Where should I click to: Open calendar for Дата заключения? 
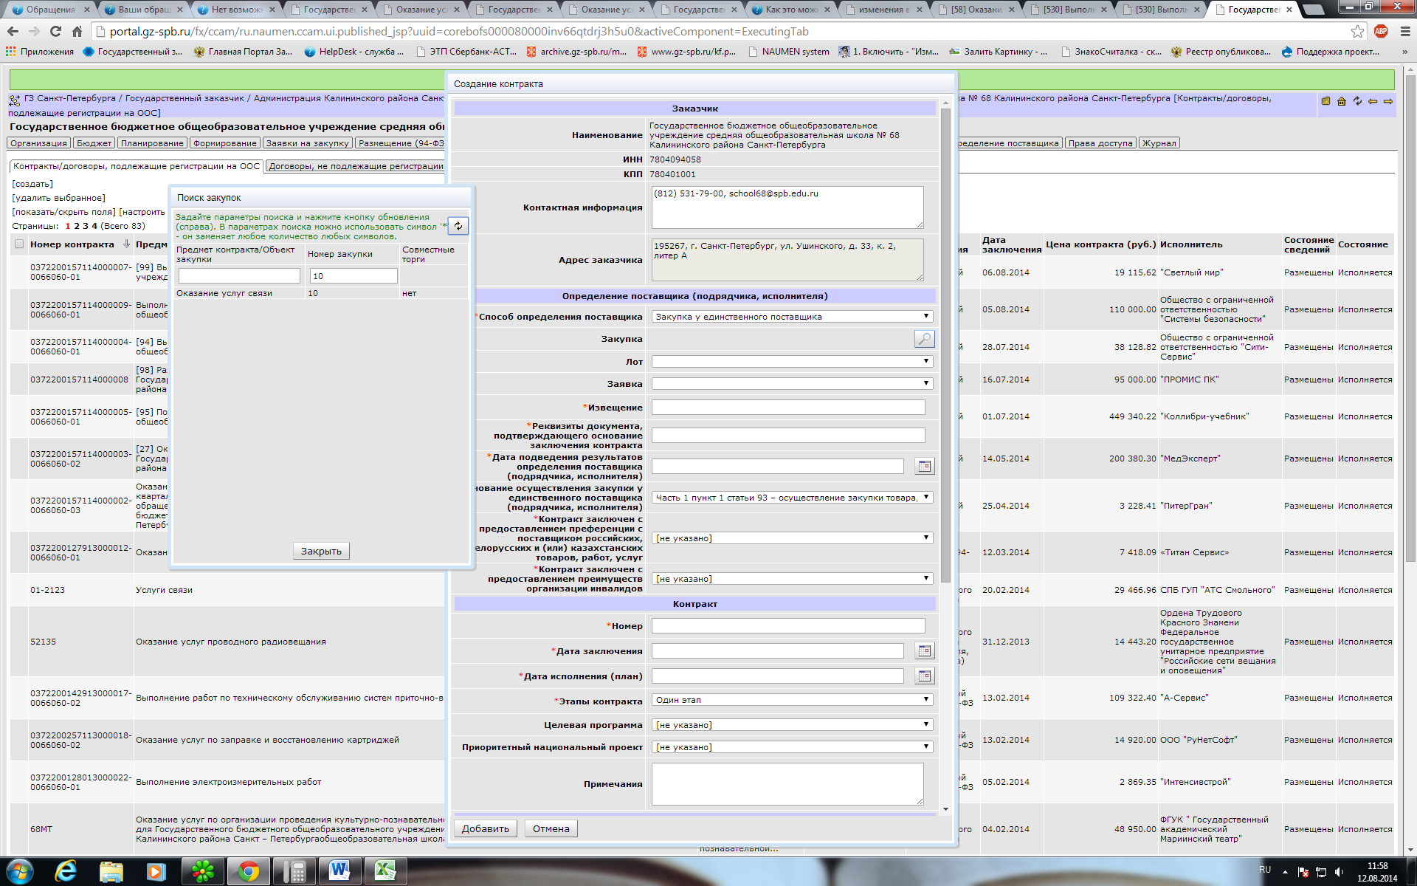924,650
